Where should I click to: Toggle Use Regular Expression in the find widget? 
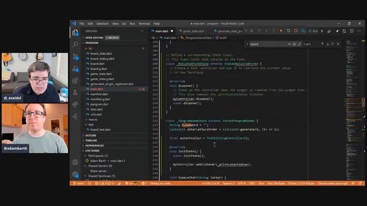point(299,44)
